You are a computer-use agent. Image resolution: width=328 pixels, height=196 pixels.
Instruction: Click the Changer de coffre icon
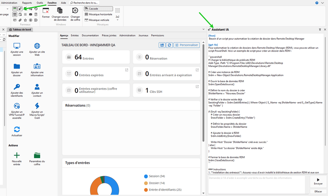coord(75,11)
